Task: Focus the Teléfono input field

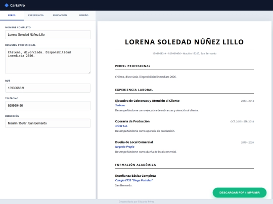Action: (48, 106)
